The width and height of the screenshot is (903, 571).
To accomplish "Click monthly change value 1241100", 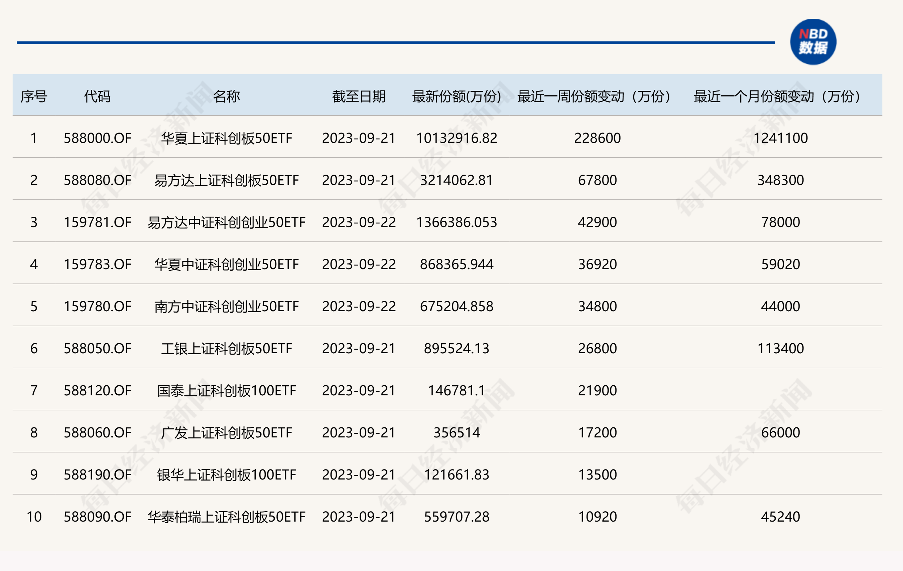I will click(x=780, y=138).
